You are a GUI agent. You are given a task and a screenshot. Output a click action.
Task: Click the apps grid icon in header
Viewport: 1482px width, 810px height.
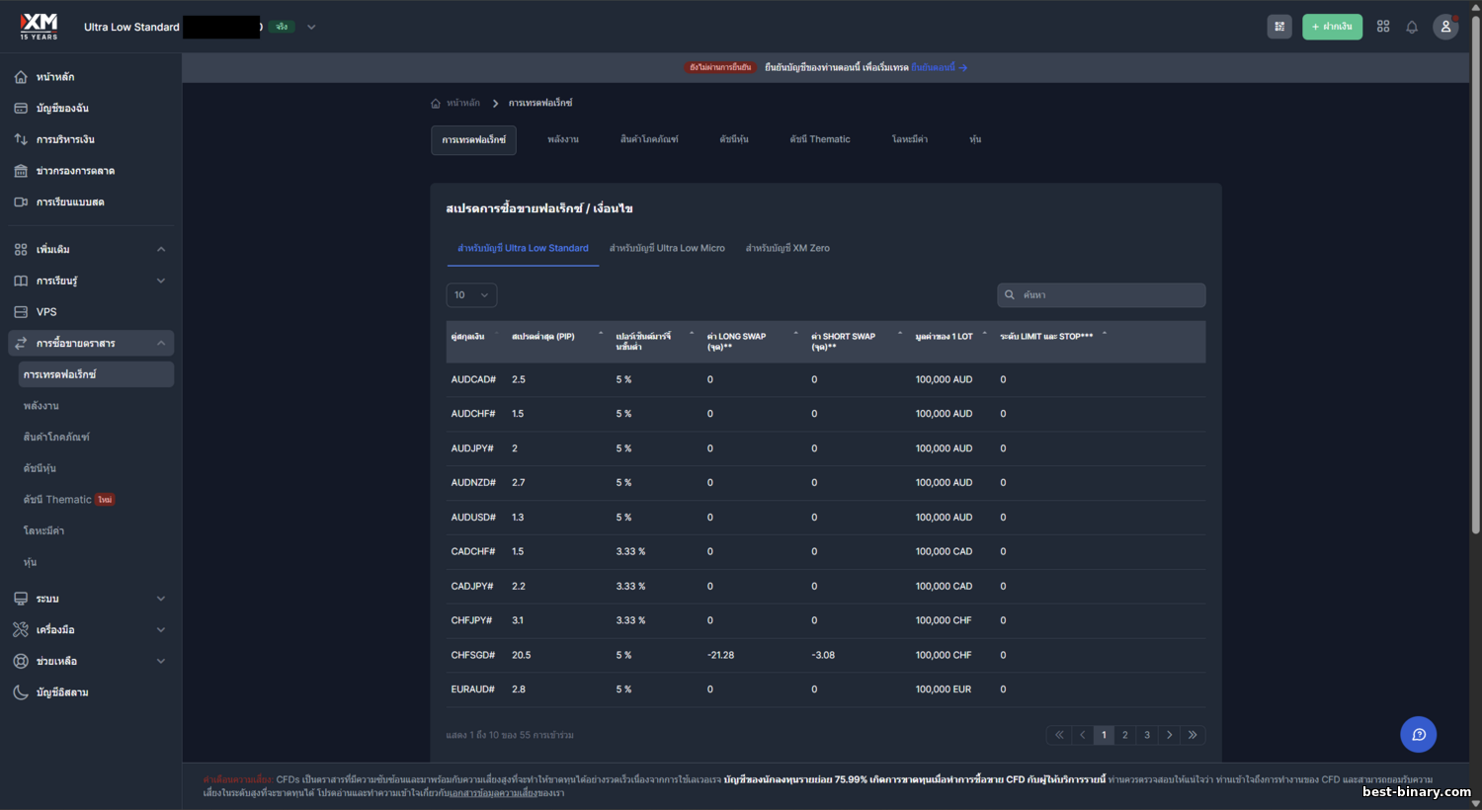[x=1383, y=27]
